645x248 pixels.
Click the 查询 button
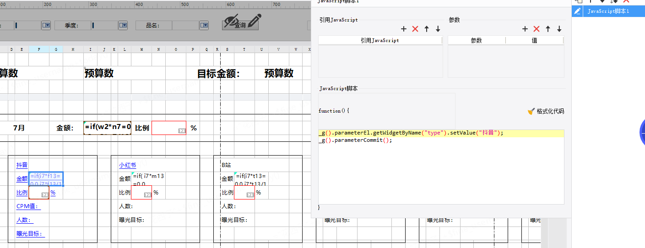click(x=240, y=25)
